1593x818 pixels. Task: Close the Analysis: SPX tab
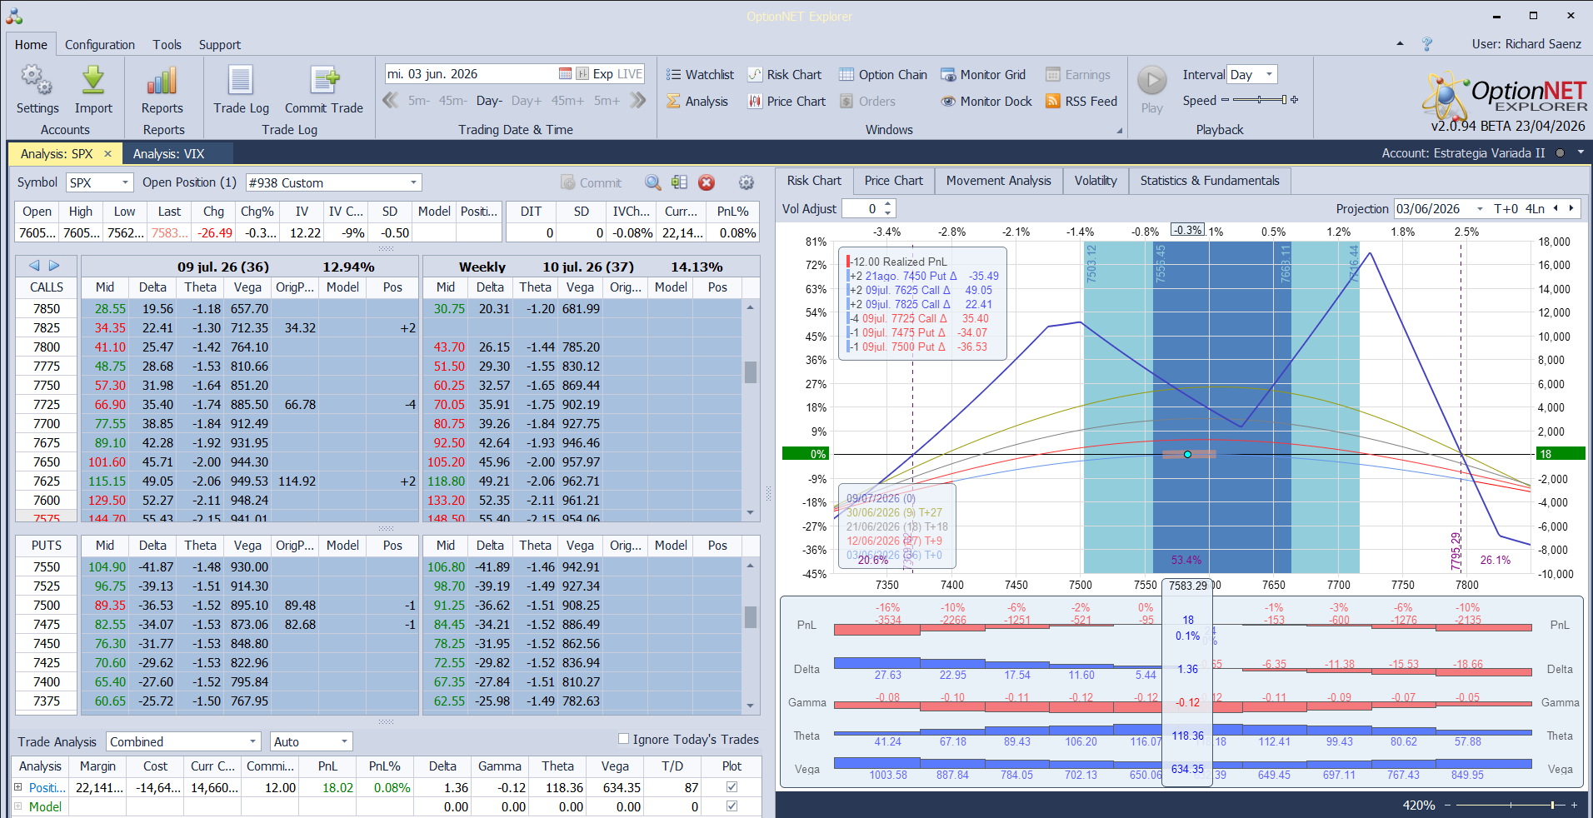tap(107, 154)
